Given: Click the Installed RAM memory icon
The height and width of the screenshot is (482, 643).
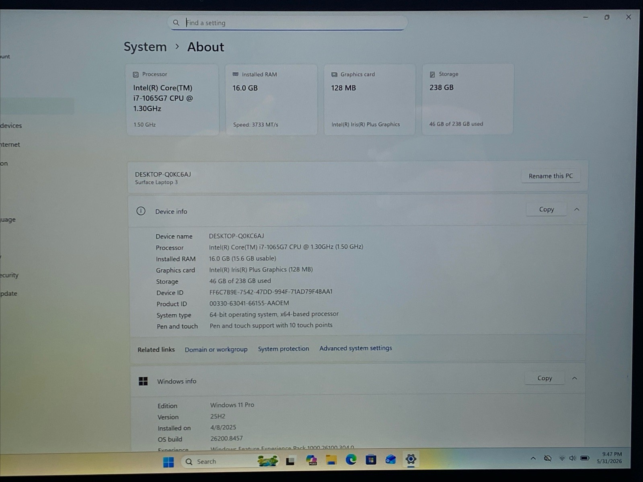Looking at the screenshot, I should (235, 74).
